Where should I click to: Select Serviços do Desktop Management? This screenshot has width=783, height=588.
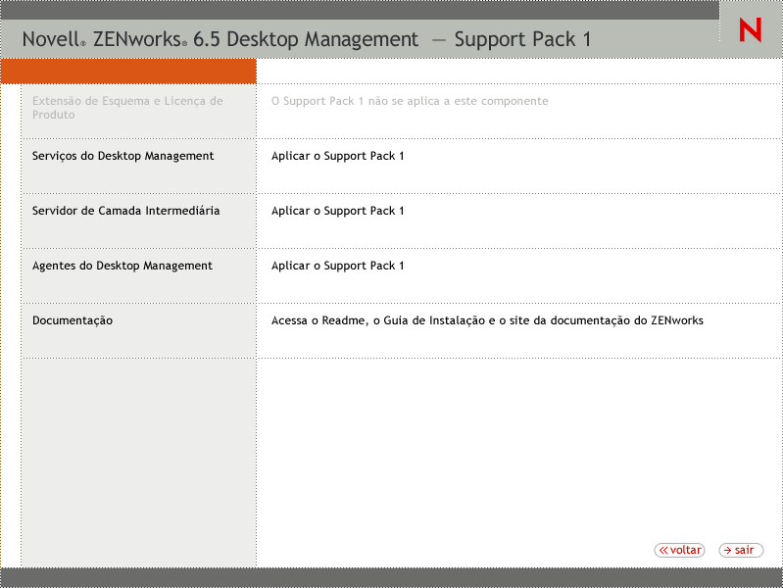(122, 156)
